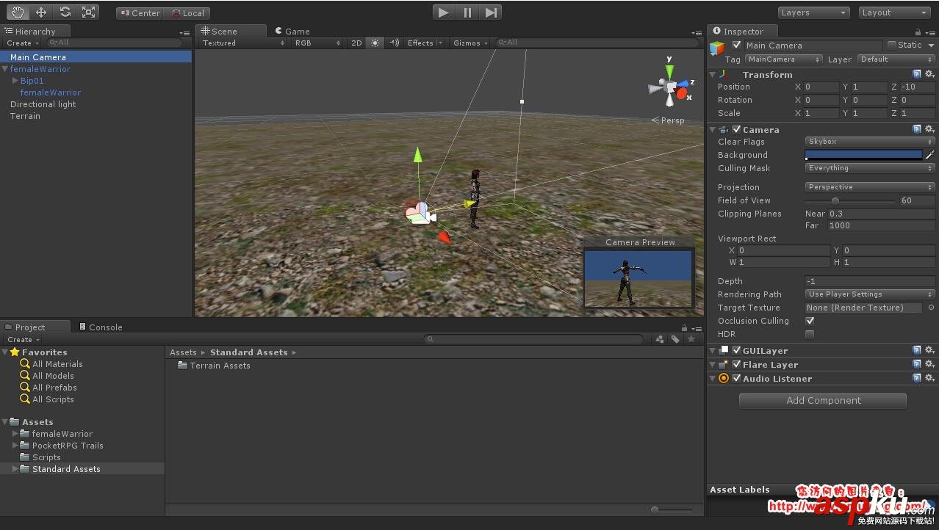The height and width of the screenshot is (530, 939).
Task: Open the Clear Flags Skybox dropdown
Action: click(869, 142)
